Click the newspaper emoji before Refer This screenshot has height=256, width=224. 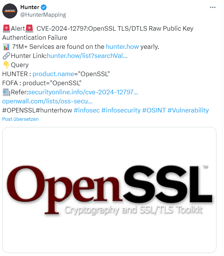(x=6, y=92)
